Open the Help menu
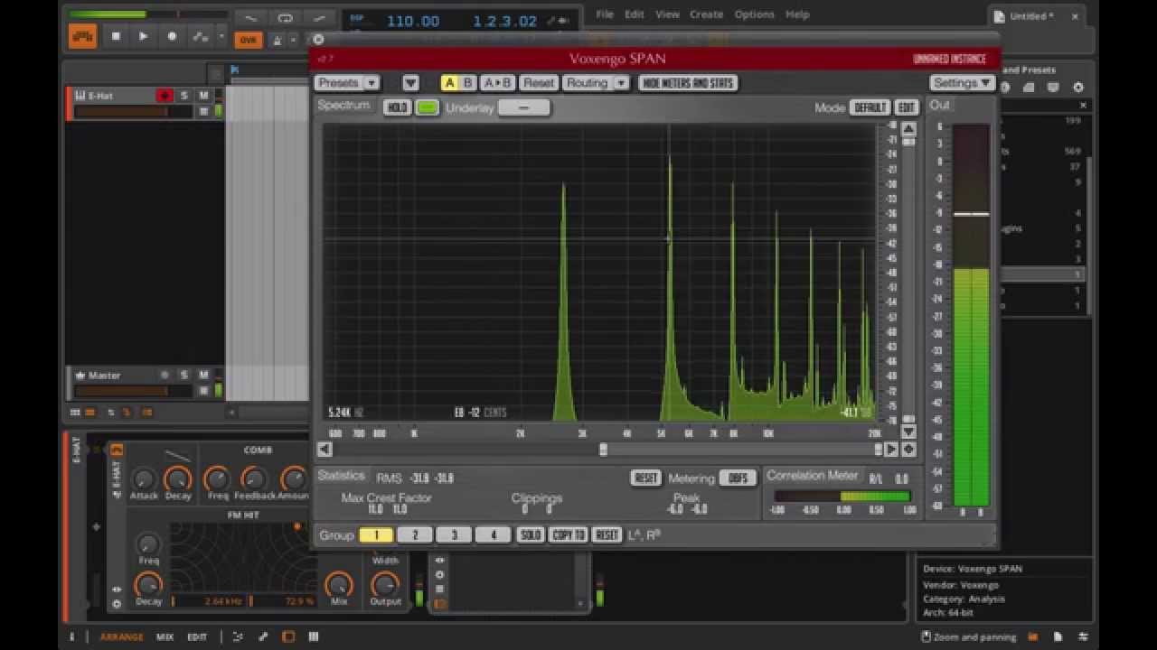Image resolution: width=1157 pixels, height=650 pixels. [797, 14]
